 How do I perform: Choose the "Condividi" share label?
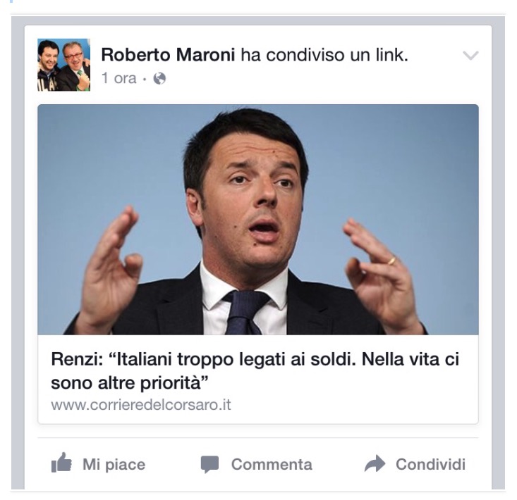[431, 464]
